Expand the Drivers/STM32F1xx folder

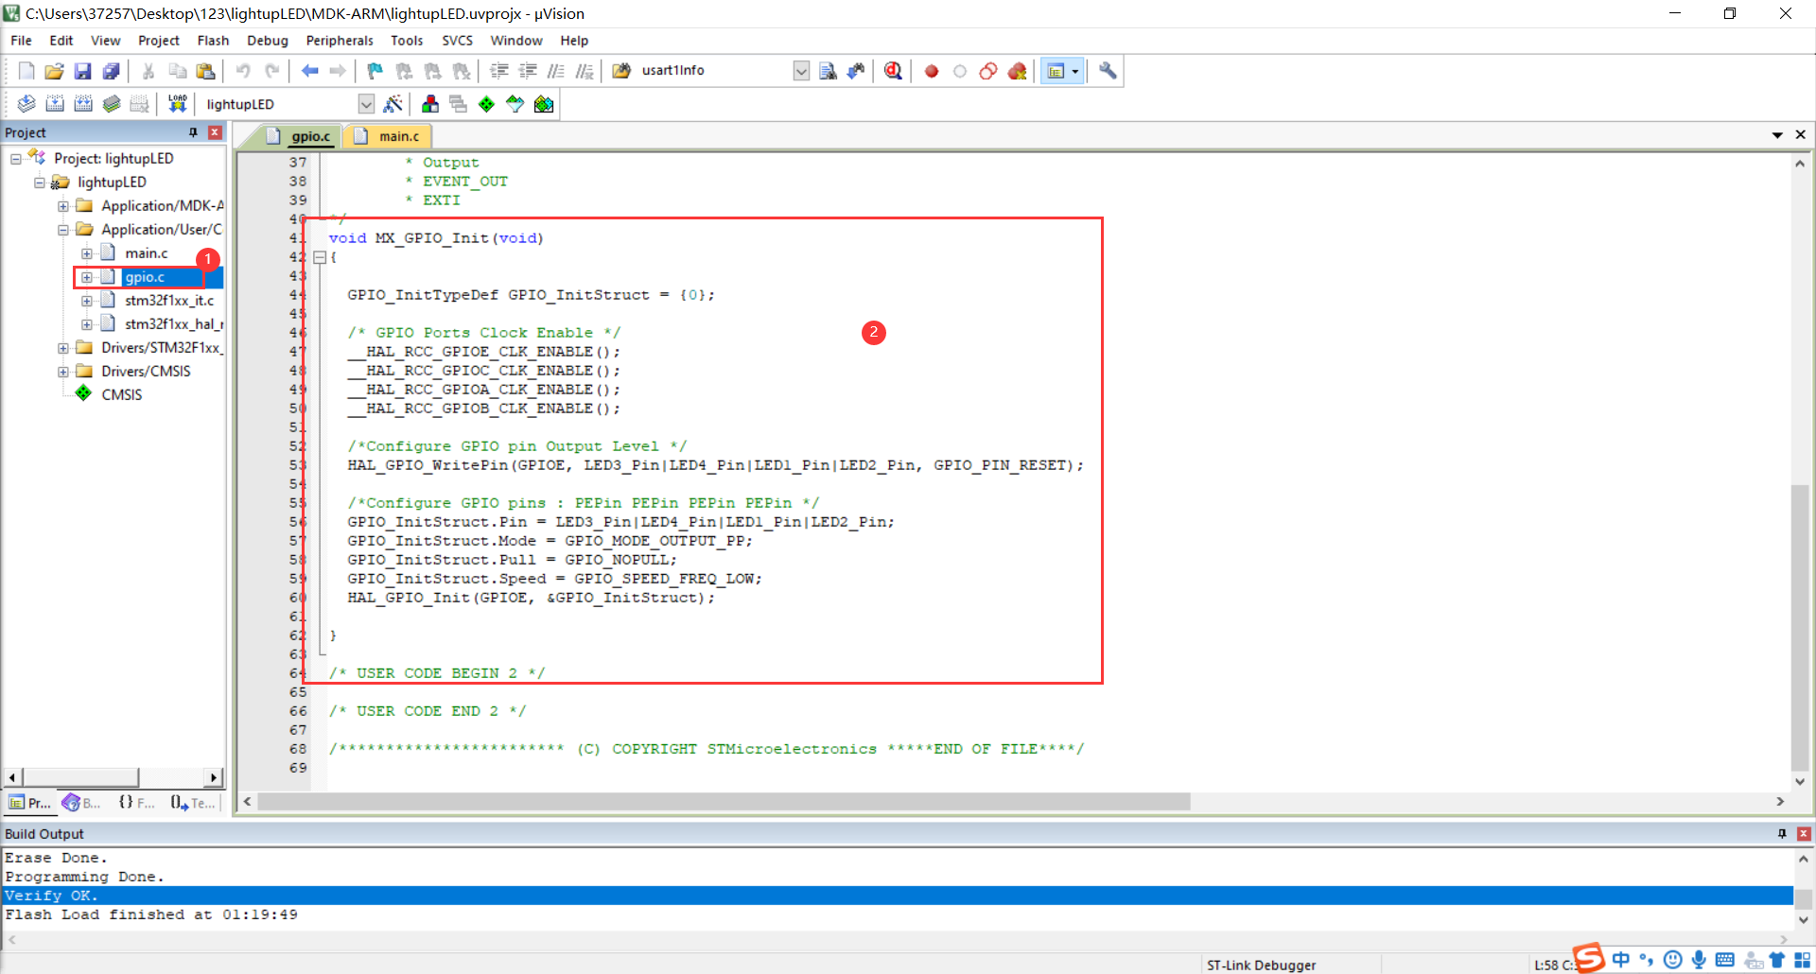click(x=63, y=348)
